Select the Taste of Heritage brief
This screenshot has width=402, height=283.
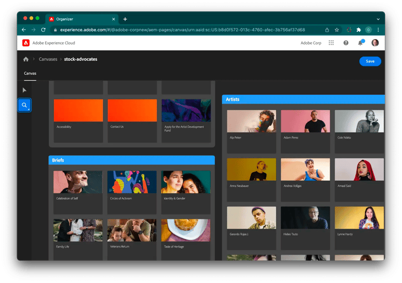pos(185,240)
